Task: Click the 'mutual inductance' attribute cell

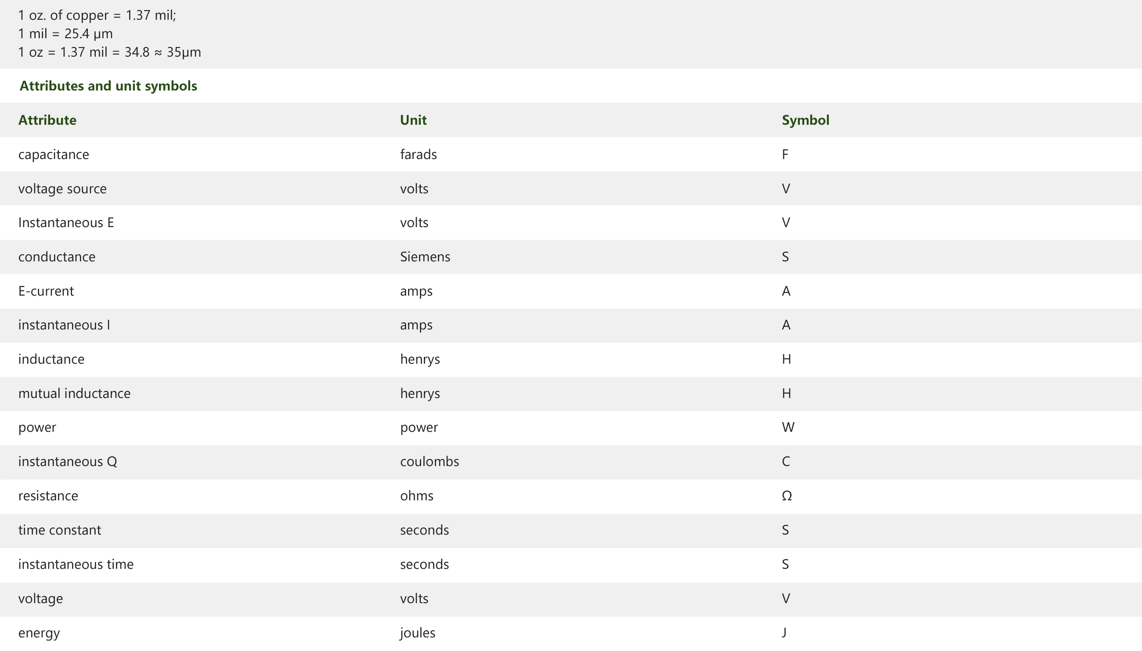Action: pos(75,394)
